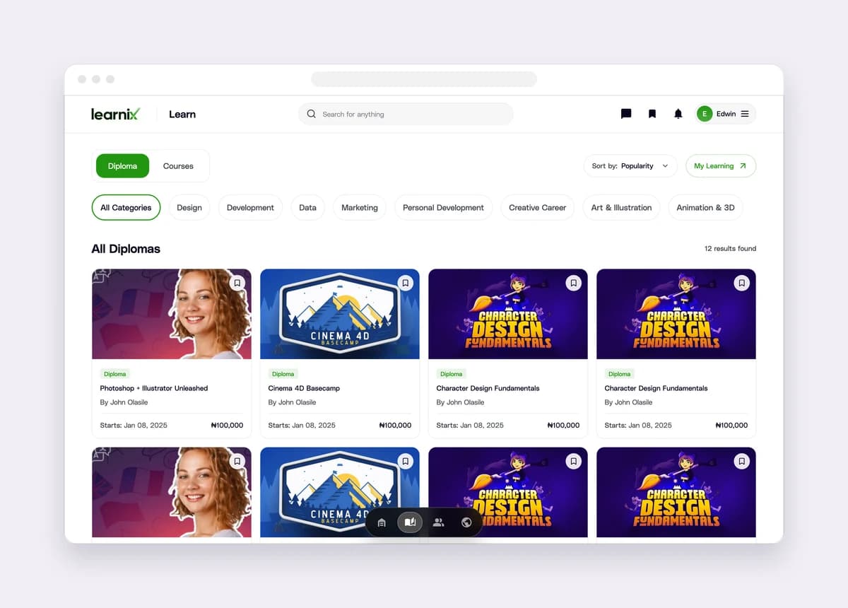Screen dimensions: 848x608
Task: Click the Cinema 4D Basecamp title
Action: (304, 388)
